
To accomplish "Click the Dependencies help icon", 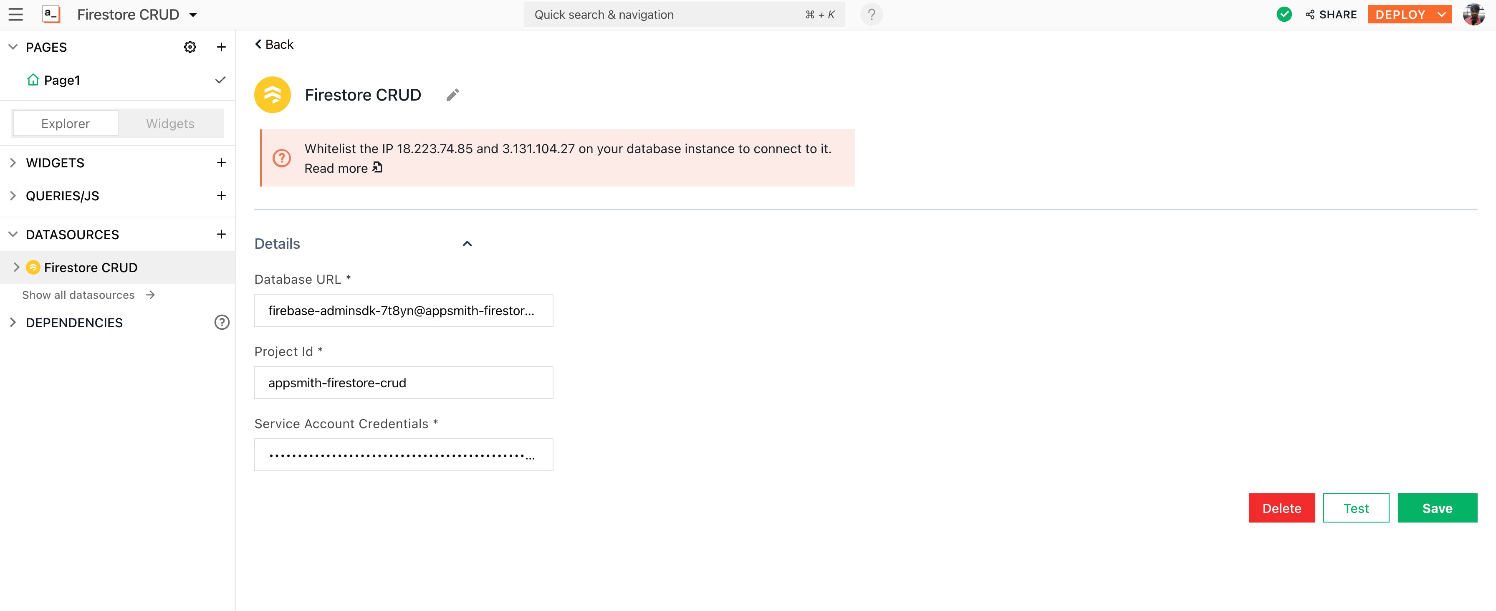I will pos(222,322).
